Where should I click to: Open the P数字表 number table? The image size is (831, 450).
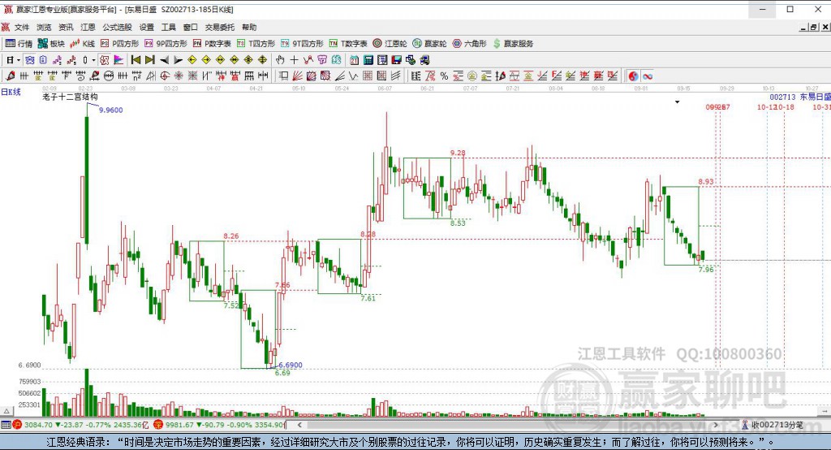click(x=212, y=44)
